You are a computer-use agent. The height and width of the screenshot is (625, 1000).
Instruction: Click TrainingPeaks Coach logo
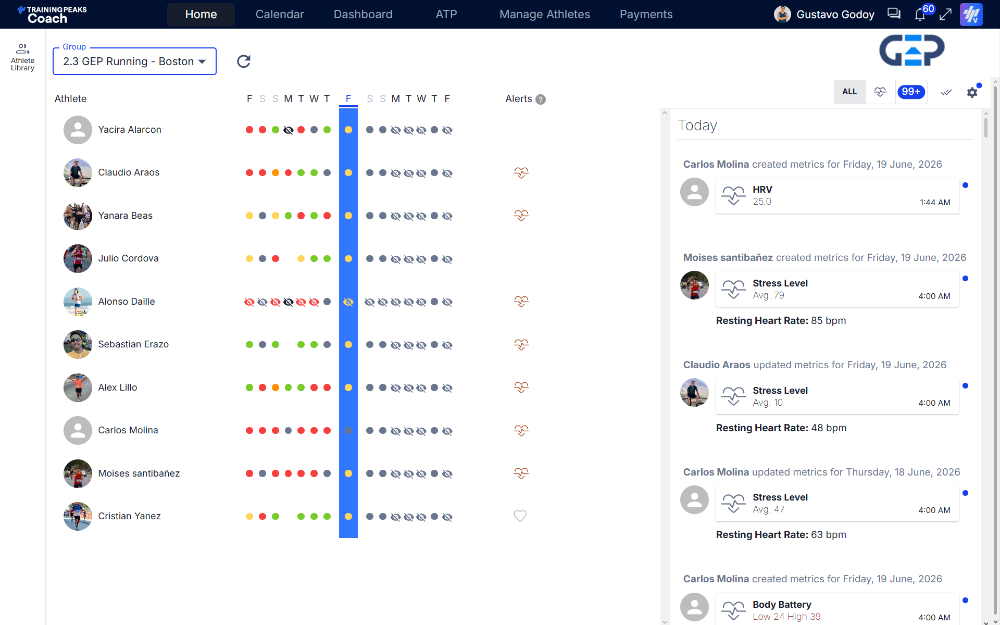pyautogui.click(x=52, y=14)
